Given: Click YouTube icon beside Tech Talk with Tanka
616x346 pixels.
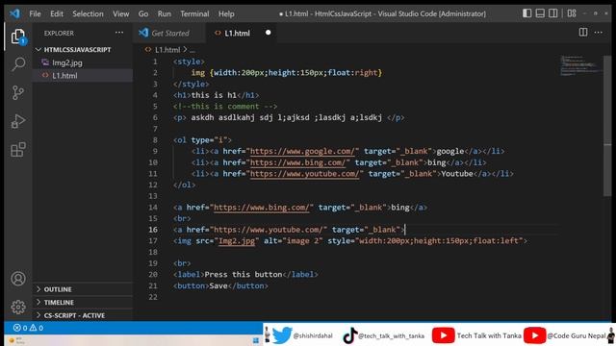Looking at the screenshot, I should click(443, 335).
